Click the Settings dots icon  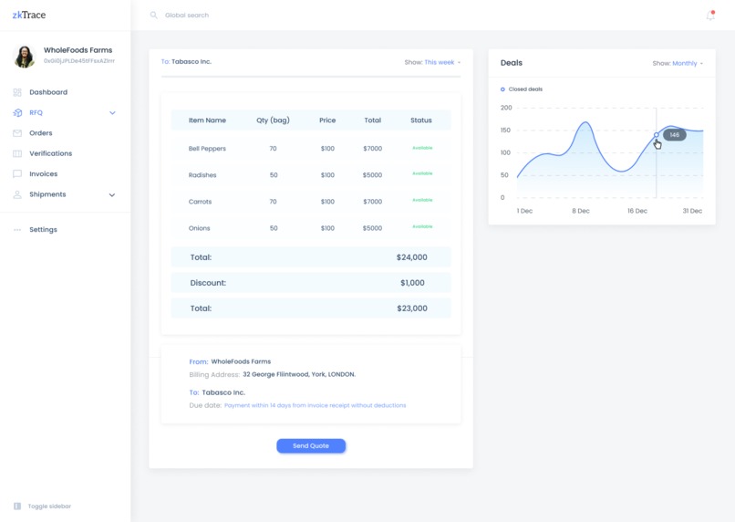[x=17, y=230]
